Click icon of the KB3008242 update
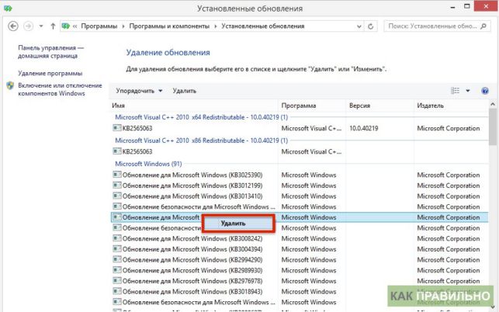This screenshot has height=312, width=499. tap(117, 237)
